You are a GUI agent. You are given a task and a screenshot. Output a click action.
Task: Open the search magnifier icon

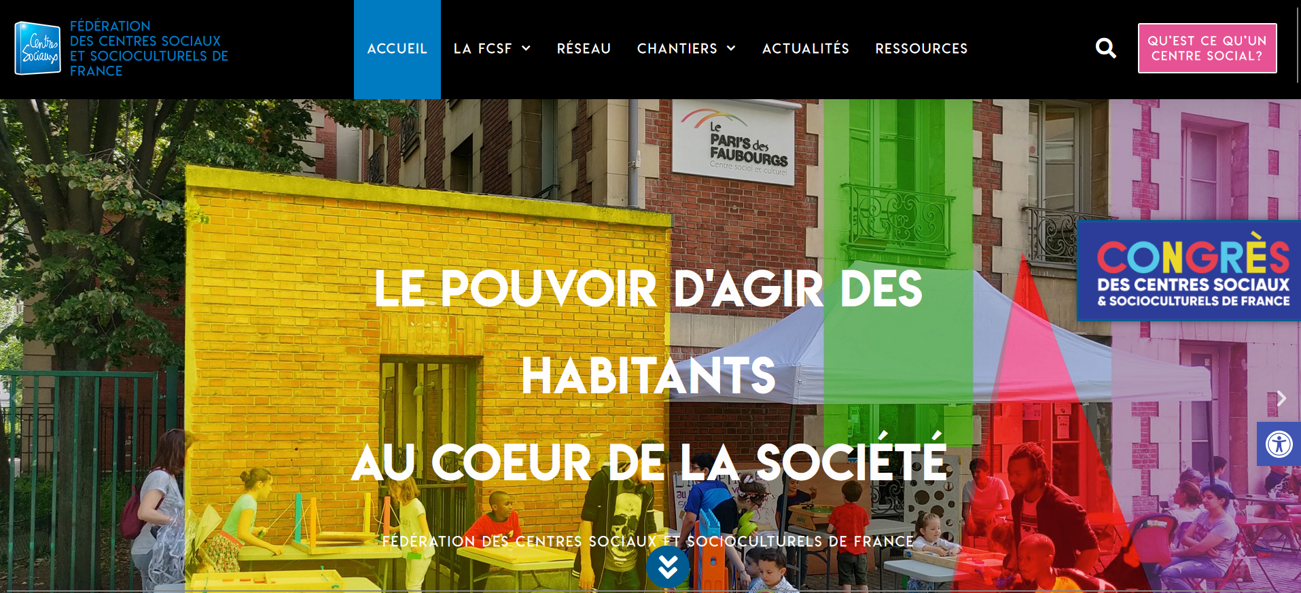tap(1105, 48)
